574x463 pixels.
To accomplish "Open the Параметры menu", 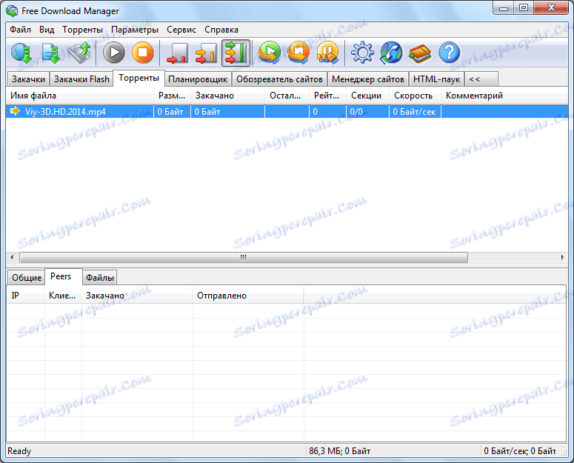I will (x=135, y=30).
